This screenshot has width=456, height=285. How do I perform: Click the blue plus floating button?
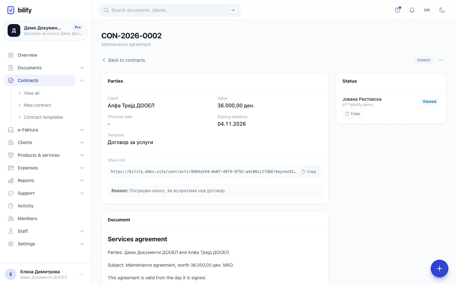[439, 269]
